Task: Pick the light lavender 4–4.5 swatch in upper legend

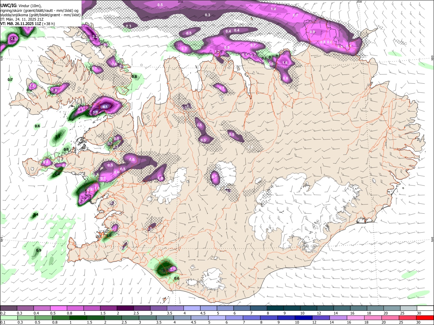Action: click(192, 308)
